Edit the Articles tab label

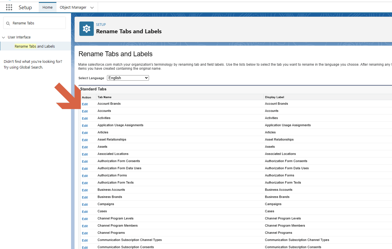coord(85,133)
